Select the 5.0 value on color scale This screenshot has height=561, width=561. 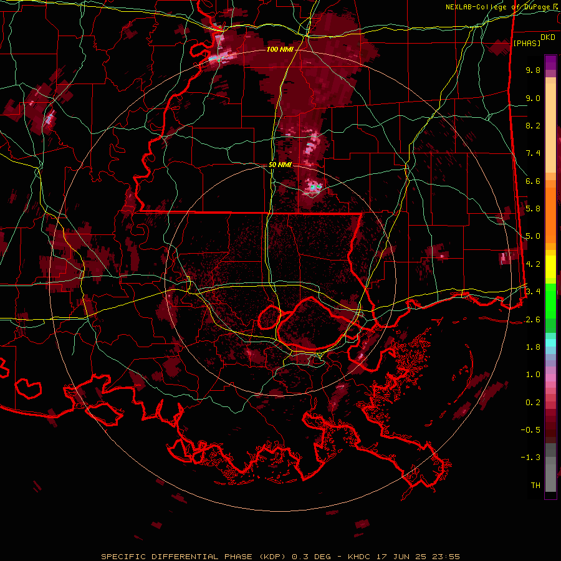(x=533, y=236)
